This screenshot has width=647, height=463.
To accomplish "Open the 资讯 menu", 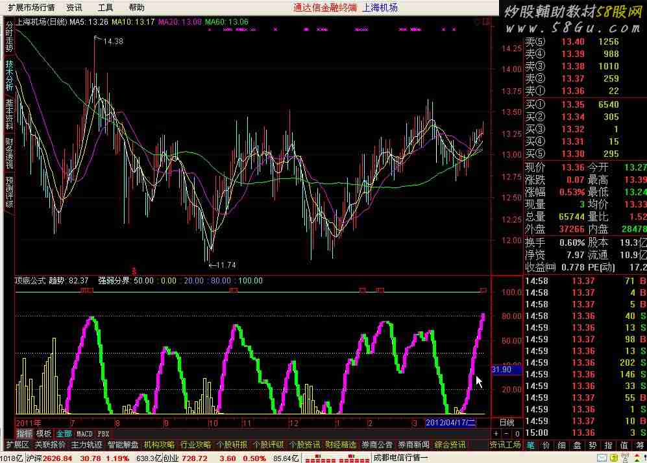I will pos(74,7).
